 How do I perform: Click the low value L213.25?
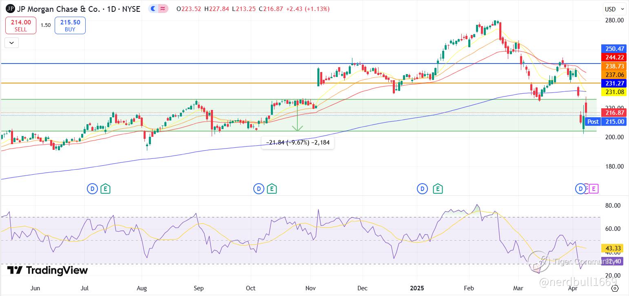pyautogui.click(x=243, y=9)
